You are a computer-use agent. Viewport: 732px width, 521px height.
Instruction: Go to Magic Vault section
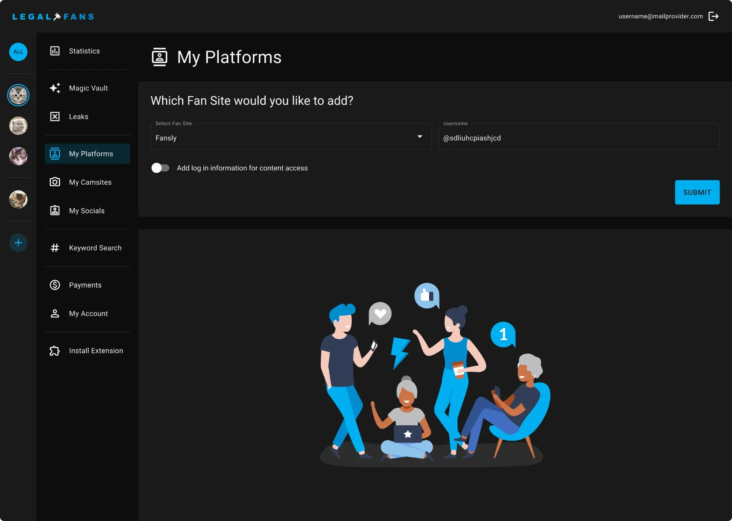(x=87, y=88)
